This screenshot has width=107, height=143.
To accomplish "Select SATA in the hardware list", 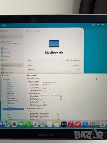I will (x=8, y=114).
